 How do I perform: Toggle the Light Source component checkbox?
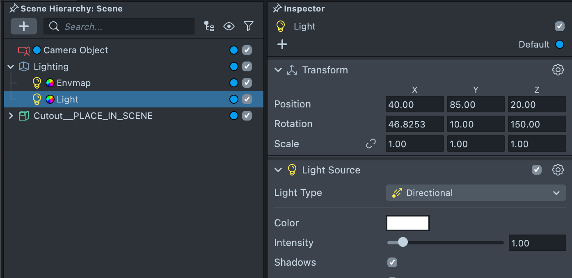[536, 170]
